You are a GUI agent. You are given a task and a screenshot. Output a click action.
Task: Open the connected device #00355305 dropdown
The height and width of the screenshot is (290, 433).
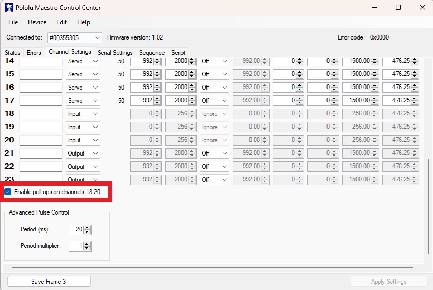coord(97,38)
